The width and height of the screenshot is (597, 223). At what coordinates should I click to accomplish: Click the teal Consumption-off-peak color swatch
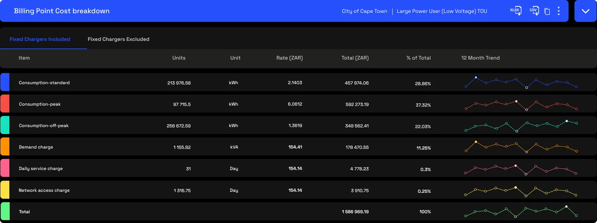pyautogui.click(x=5, y=125)
